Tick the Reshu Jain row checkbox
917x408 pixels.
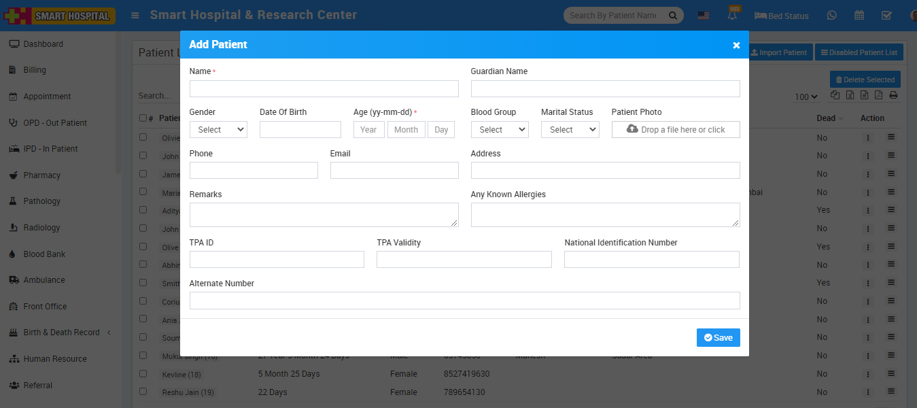pos(143,392)
